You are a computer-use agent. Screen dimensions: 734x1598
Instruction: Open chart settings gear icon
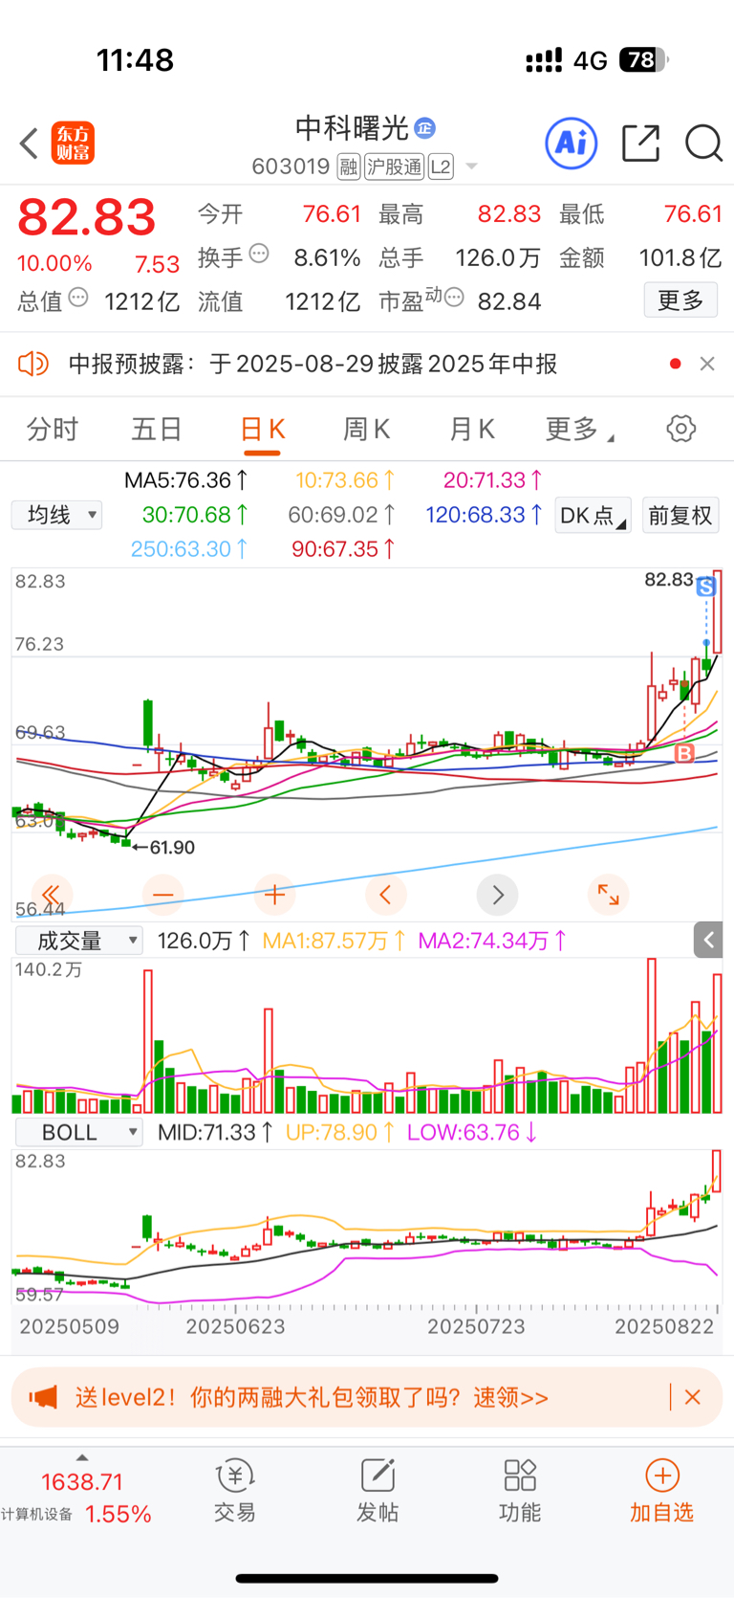681,429
